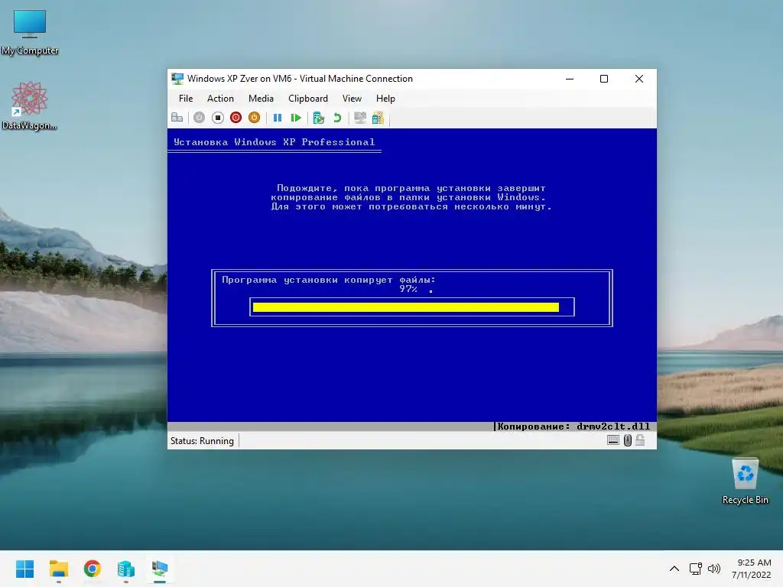This screenshot has height=587, width=783.
Task: Open Hyper-V Manager from the taskbar
Action: (126, 569)
